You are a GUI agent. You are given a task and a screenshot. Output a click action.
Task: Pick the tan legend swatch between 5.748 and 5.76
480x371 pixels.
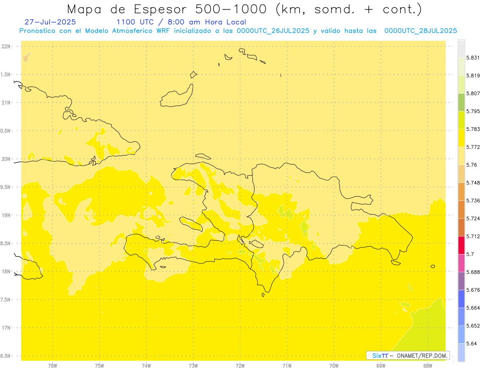click(461, 174)
